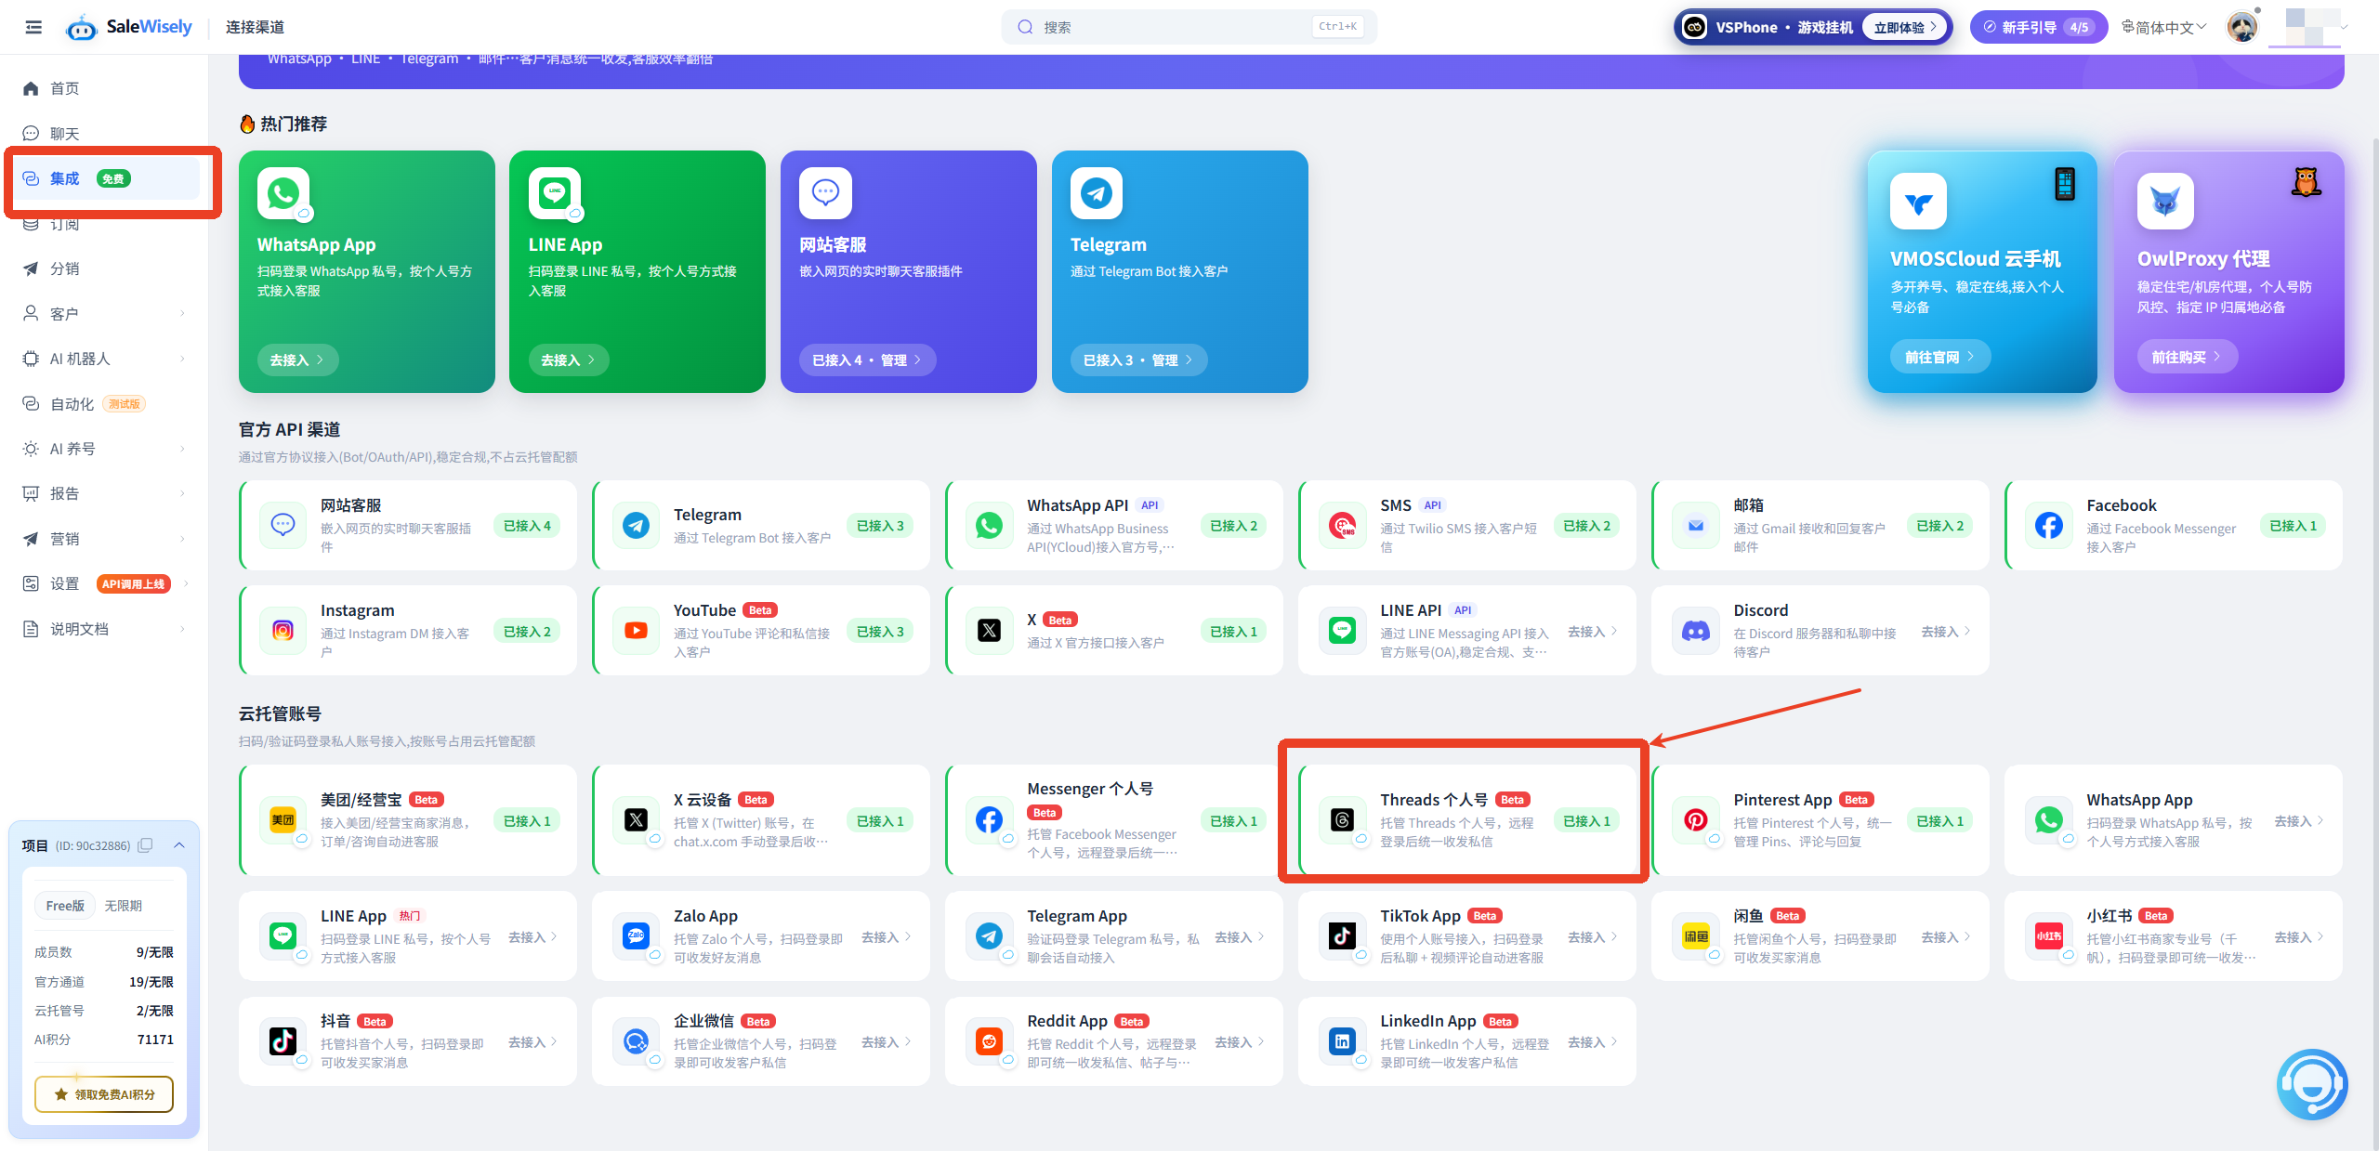
Task: Select the YouTube channel icon
Action: (x=637, y=631)
